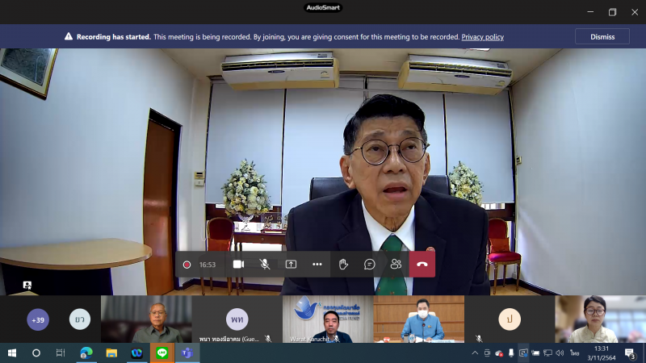Open the LINE app in taskbar
This screenshot has height=363, width=646.
pyautogui.click(x=162, y=353)
